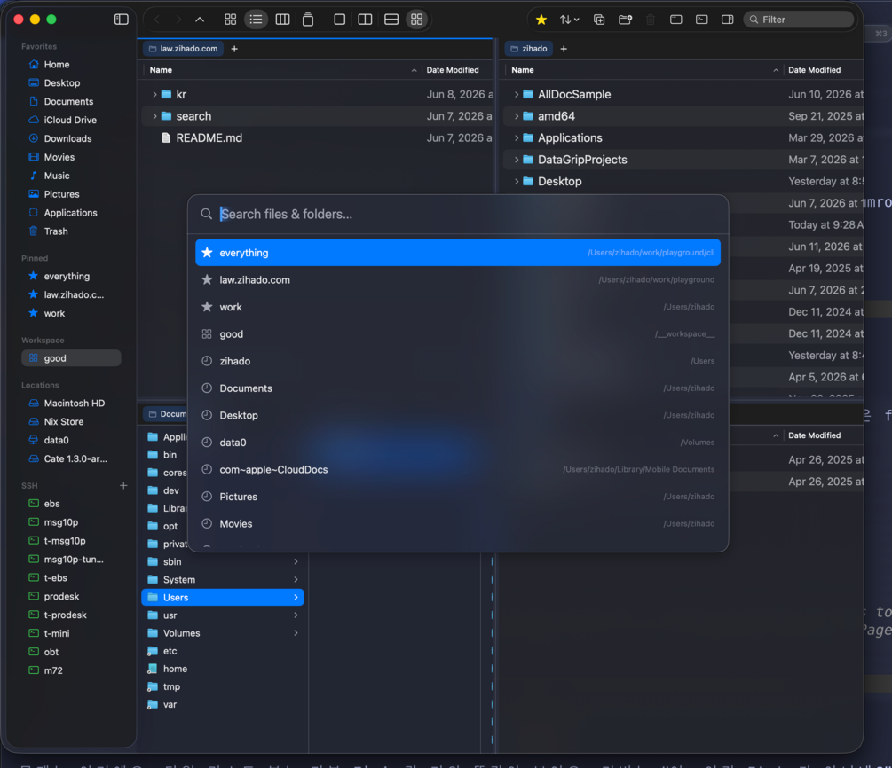Choose com~apple~CloudDocs search result
This screenshot has width=892, height=768.
coord(458,469)
